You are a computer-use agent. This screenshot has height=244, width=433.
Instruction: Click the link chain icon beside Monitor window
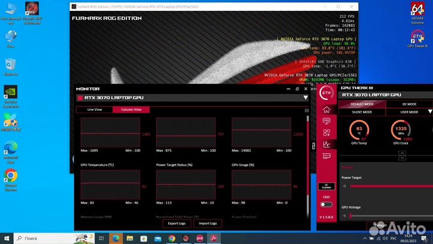coord(313,146)
